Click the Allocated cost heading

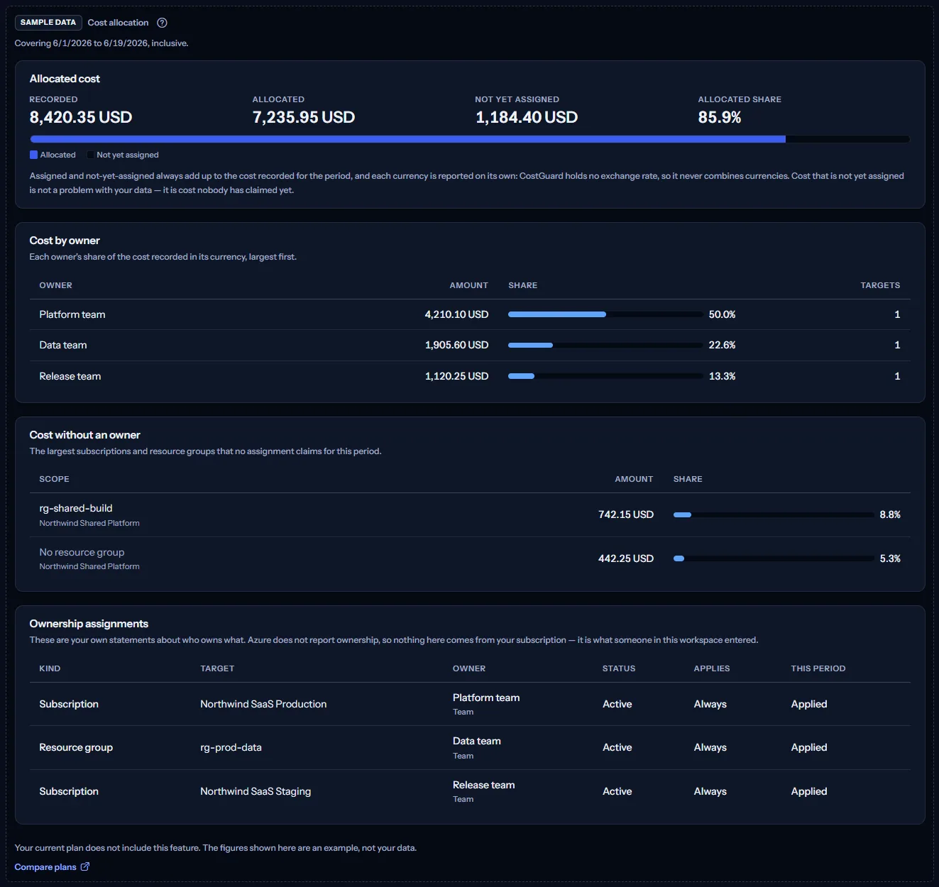pyautogui.click(x=65, y=79)
